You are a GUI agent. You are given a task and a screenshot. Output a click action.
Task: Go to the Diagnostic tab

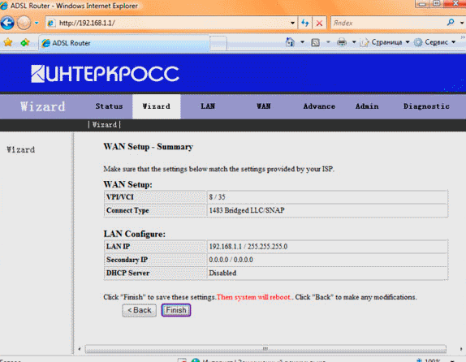(426, 106)
